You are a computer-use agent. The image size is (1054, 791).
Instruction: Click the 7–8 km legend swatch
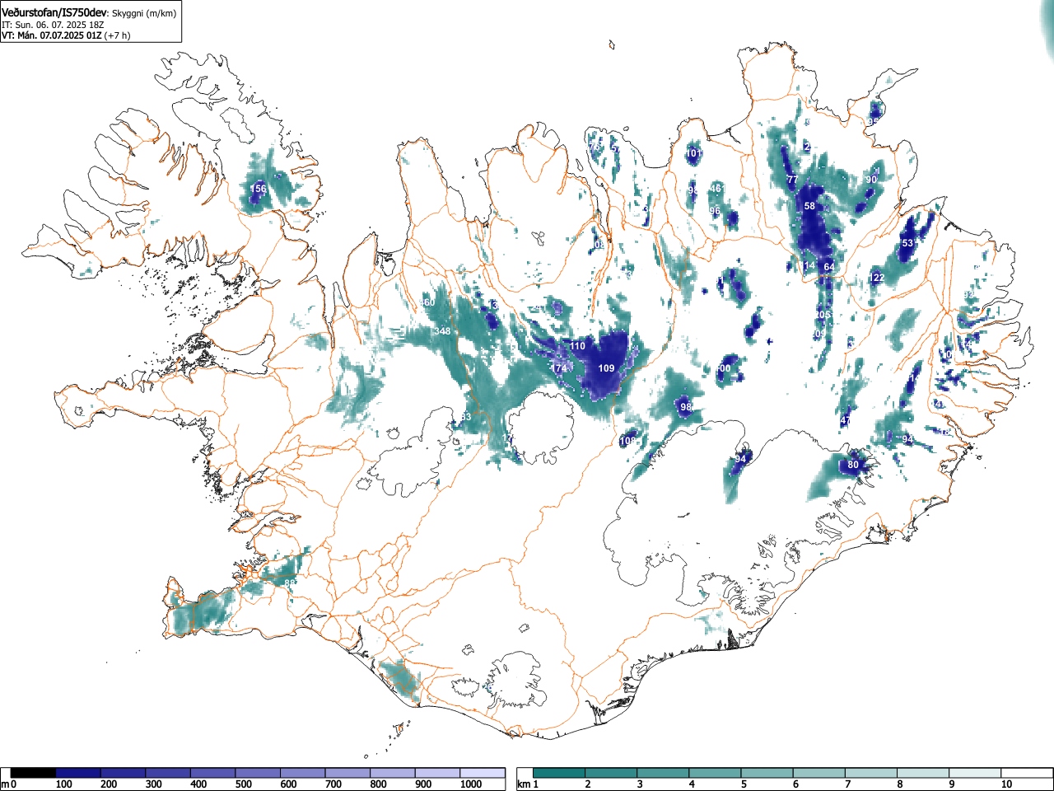click(871, 773)
